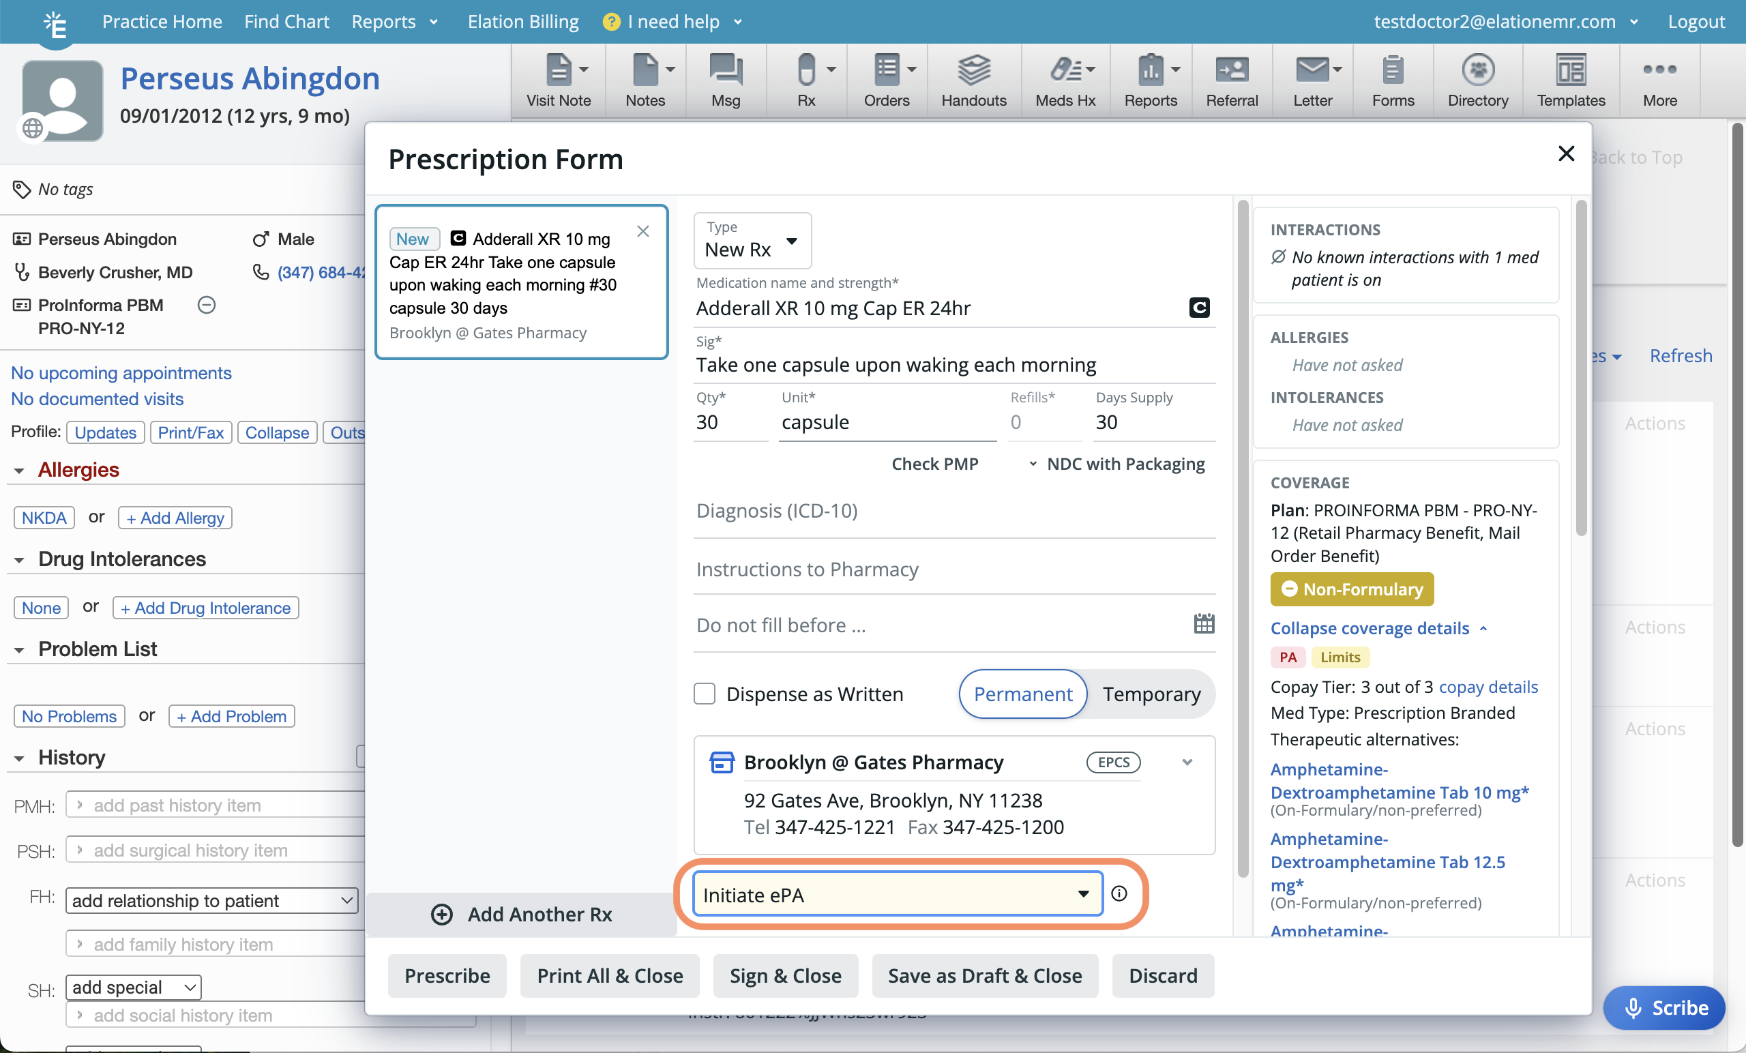Select the Permanent toggle option

(1022, 694)
